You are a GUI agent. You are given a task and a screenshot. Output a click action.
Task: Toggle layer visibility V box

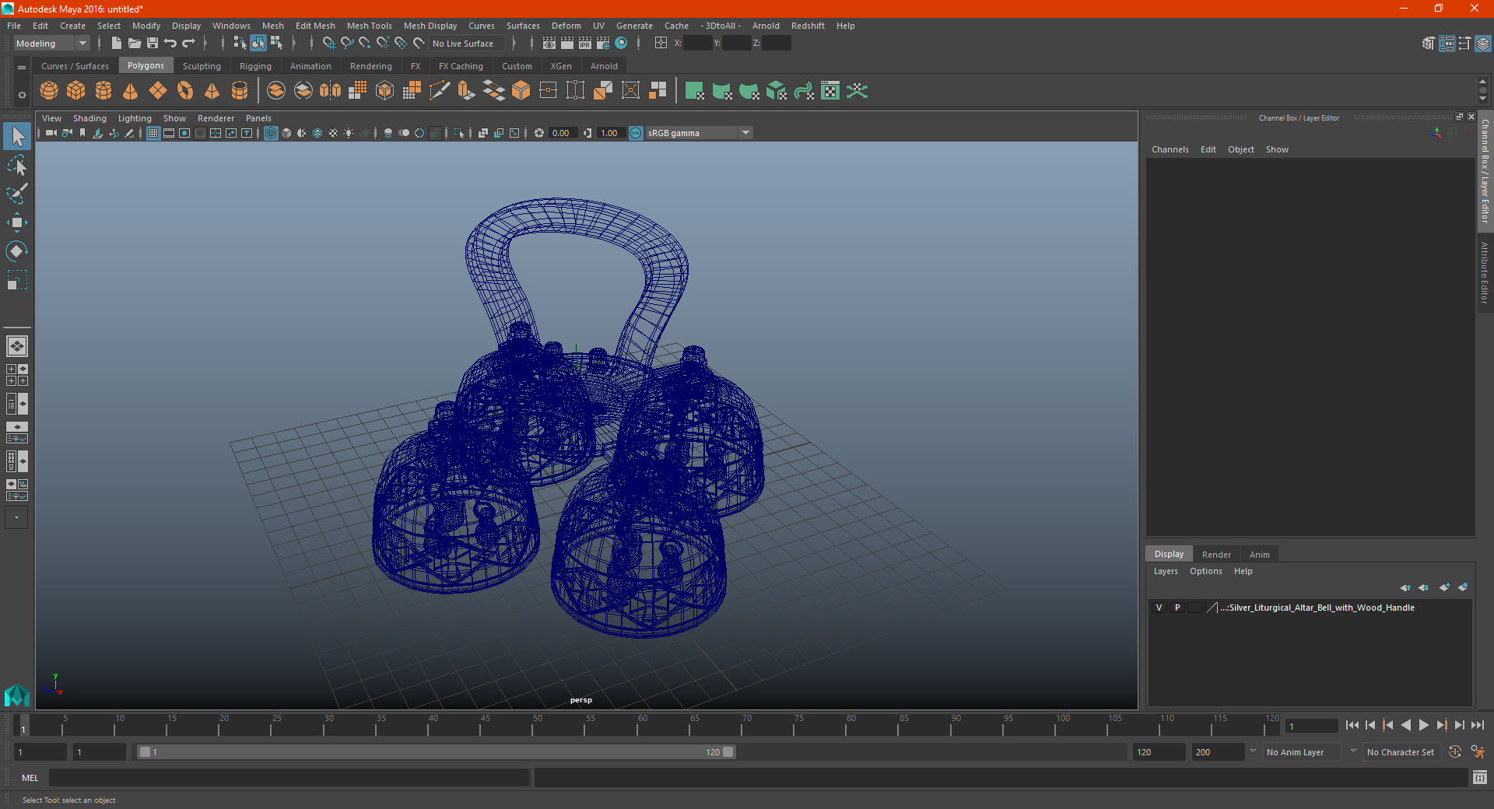(1159, 608)
